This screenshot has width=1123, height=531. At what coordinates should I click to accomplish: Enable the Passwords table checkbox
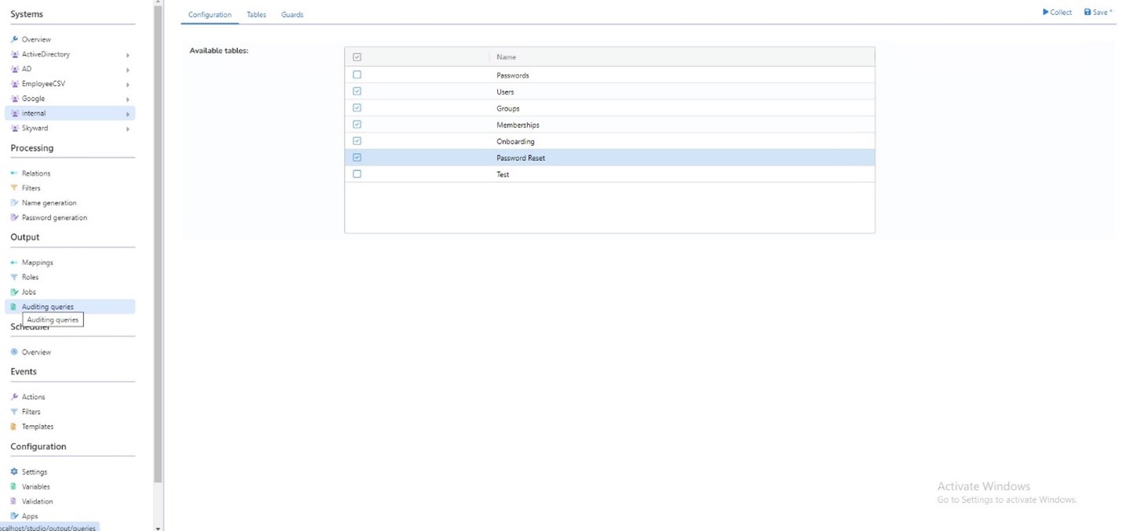[357, 74]
